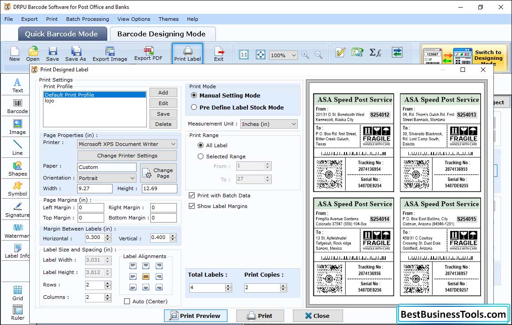Click the zoom in magnifier icon
Image resolution: width=512 pixels, height=325 pixels.
point(305,55)
